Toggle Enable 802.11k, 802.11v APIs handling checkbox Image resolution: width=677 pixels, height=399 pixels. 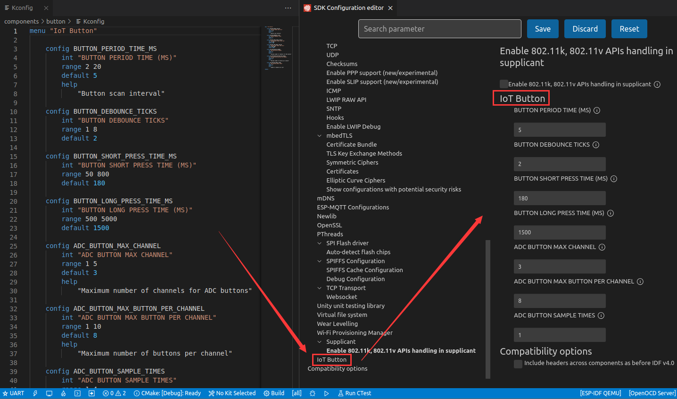[504, 84]
